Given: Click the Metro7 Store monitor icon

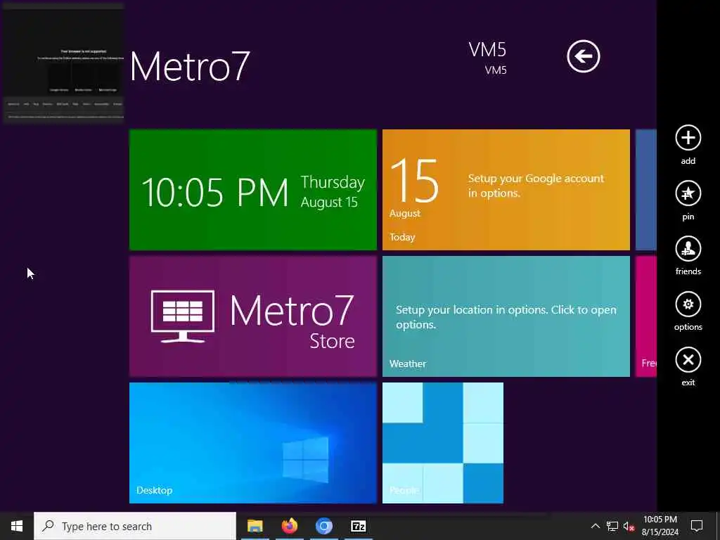Looking at the screenshot, I should point(182,316).
